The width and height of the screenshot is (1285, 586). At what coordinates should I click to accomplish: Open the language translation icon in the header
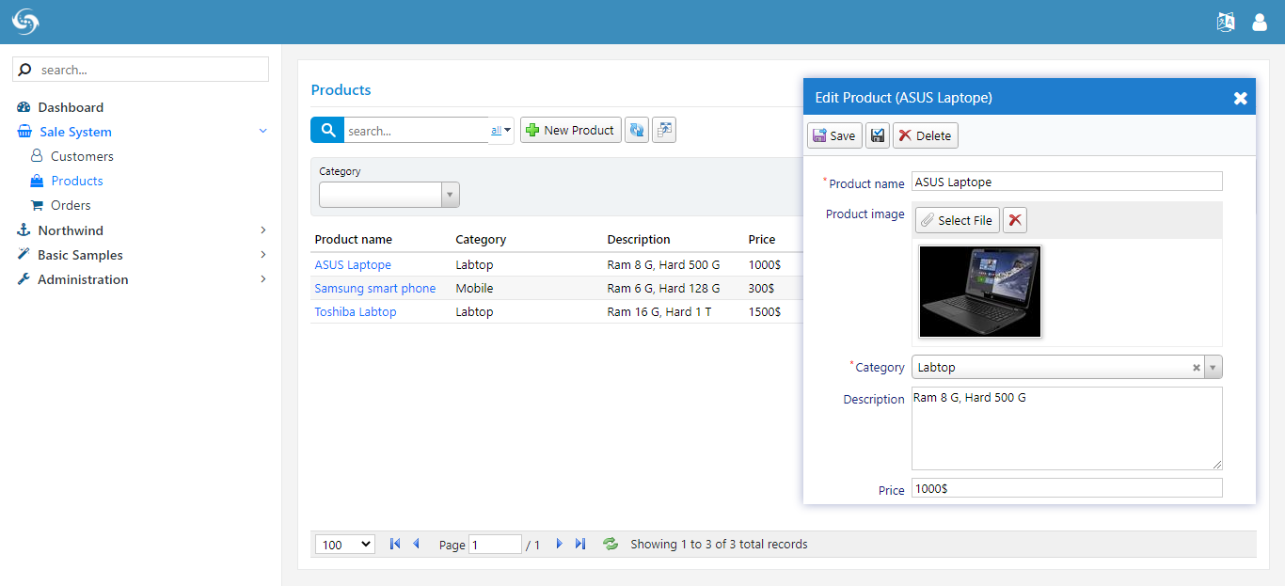click(1226, 21)
